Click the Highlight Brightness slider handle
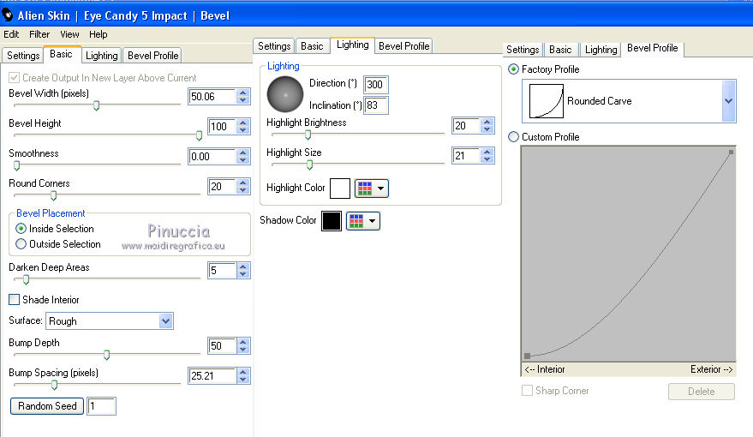753x437 pixels. [308, 135]
